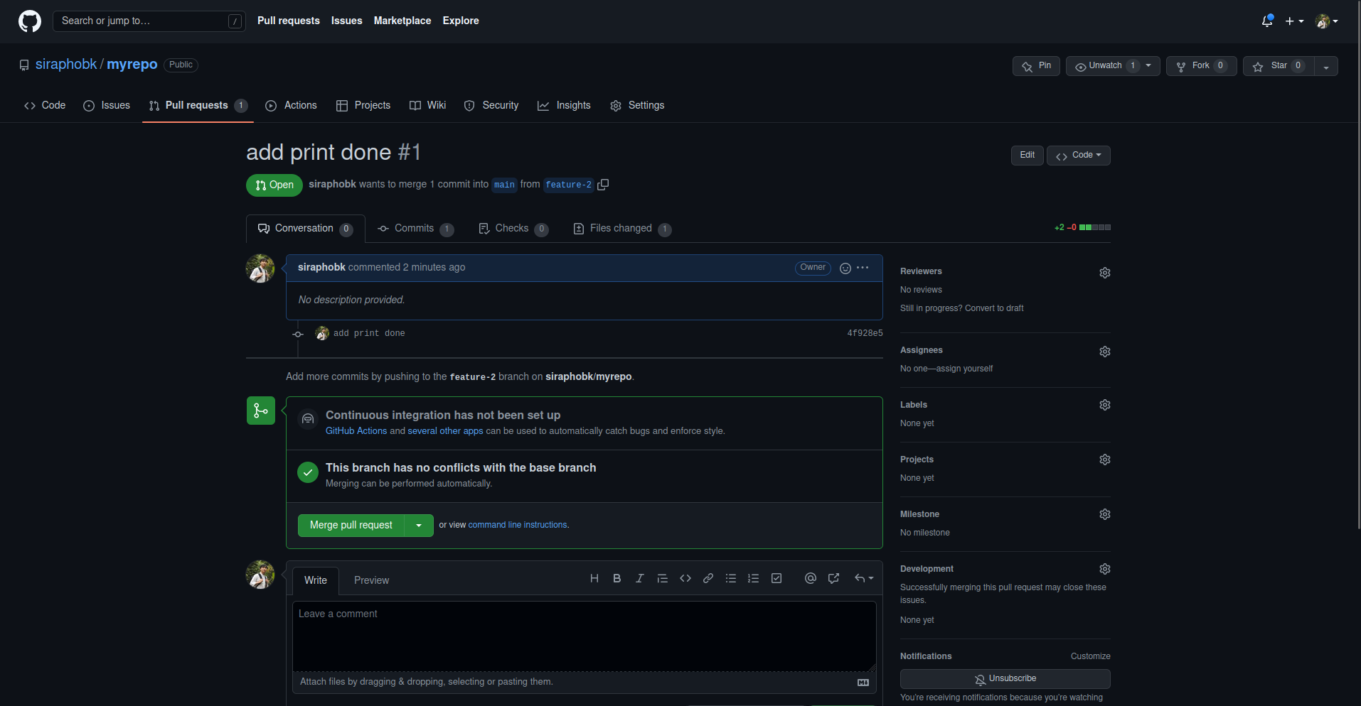The height and width of the screenshot is (706, 1361).
Task: Expand the create new plus menu
Action: tap(1293, 21)
